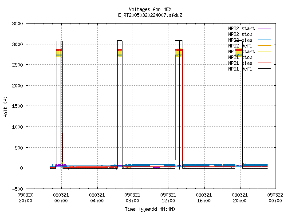Image resolution: width=284 pixels, height=213 pixels.
Task: Click the green NPD2 stop legend line
Action: 264,34
